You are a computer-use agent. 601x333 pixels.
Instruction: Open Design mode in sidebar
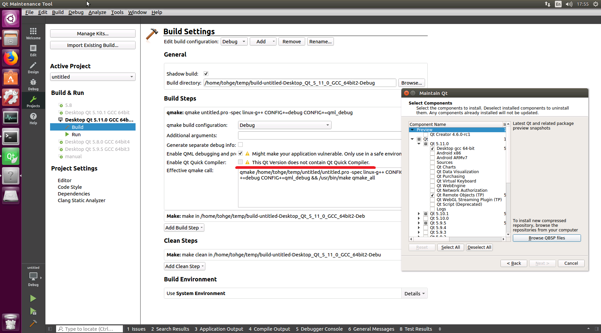33,67
